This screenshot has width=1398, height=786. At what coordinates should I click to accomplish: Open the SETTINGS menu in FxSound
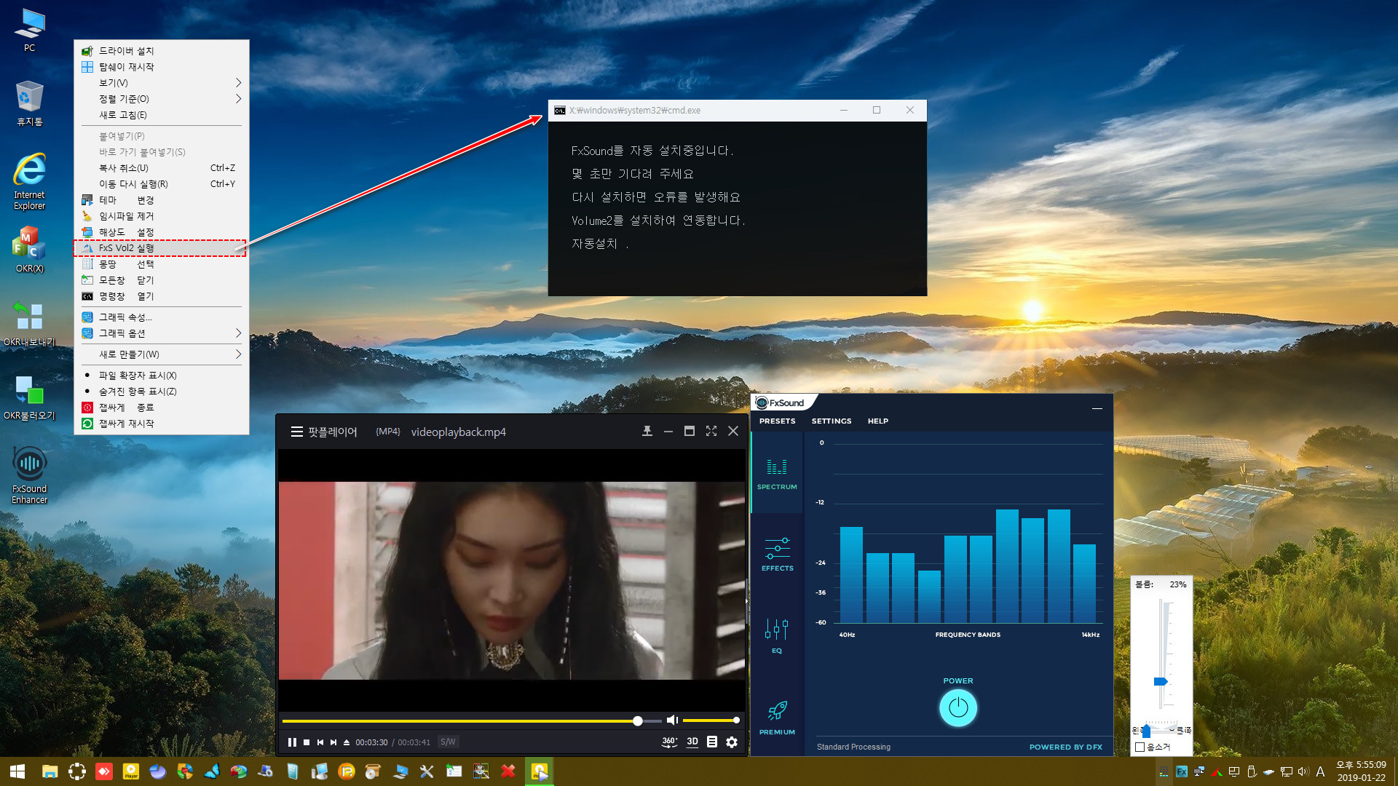pyautogui.click(x=832, y=421)
